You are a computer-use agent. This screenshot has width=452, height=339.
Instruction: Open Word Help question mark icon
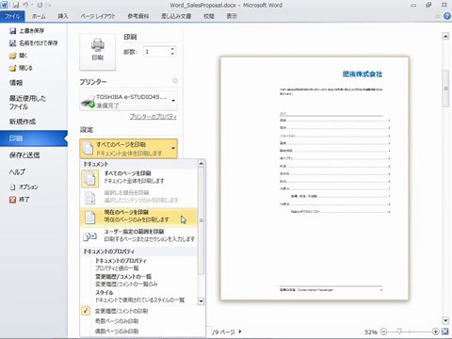pyautogui.click(x=447, y=16)
